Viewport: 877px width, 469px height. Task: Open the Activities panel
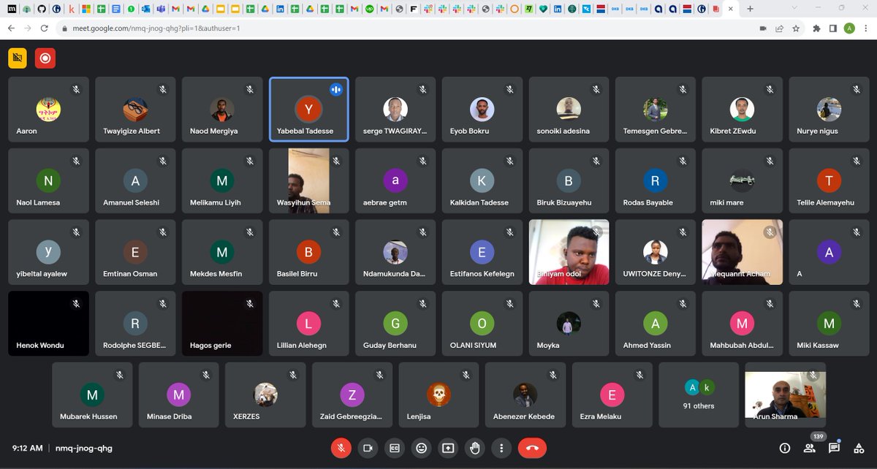tap(858, 448)
